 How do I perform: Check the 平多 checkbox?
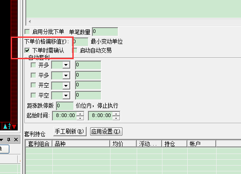pos(33,75)
